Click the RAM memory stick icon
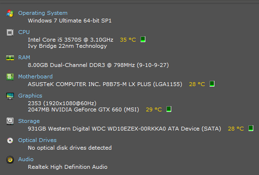The width and height of the screenshot is (259, 175). pos(10,58)
